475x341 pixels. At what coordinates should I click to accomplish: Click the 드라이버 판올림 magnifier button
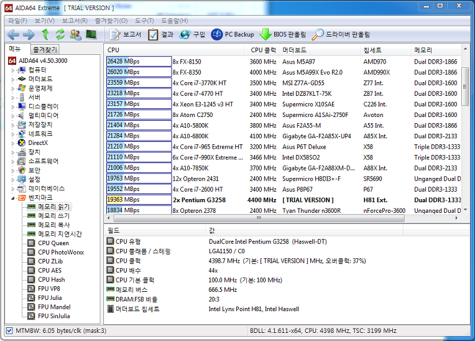341,35
